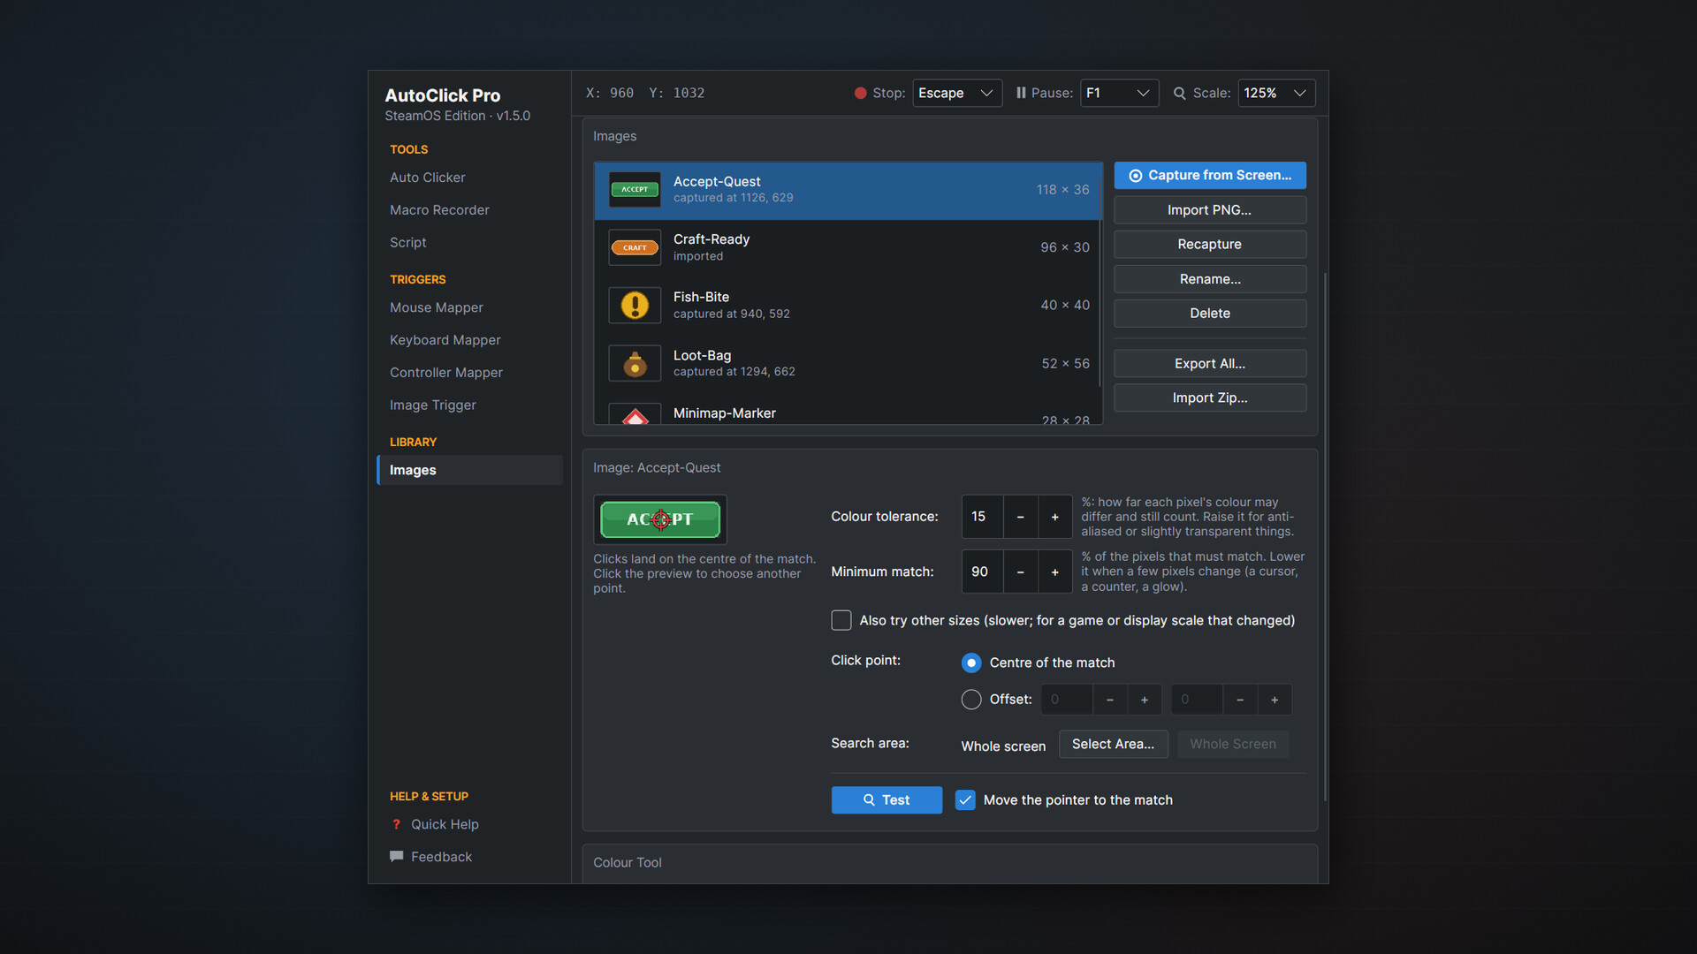Click the second Offset value field
Viewport: 1697px width, 954px height.
pos(1198,700)
